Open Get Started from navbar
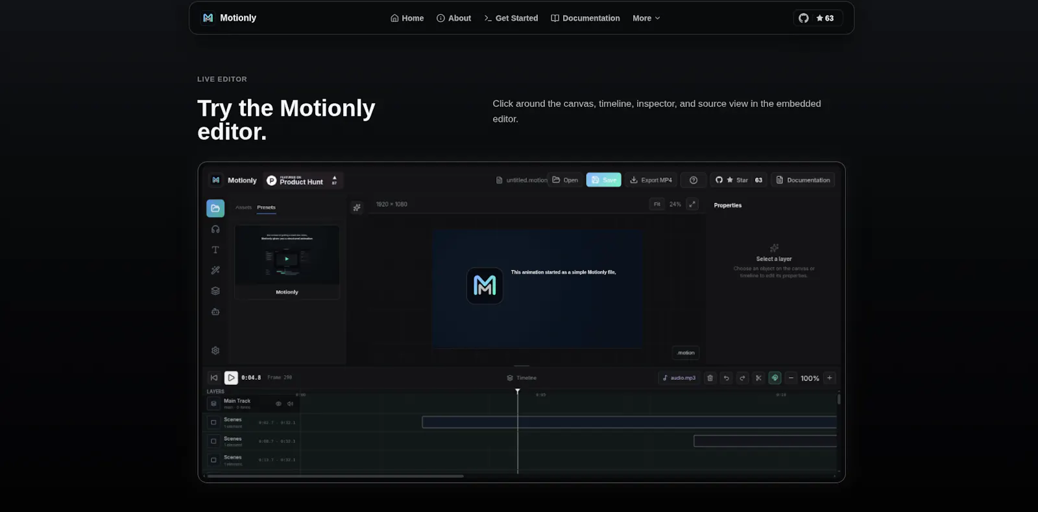 click(511, 18)
